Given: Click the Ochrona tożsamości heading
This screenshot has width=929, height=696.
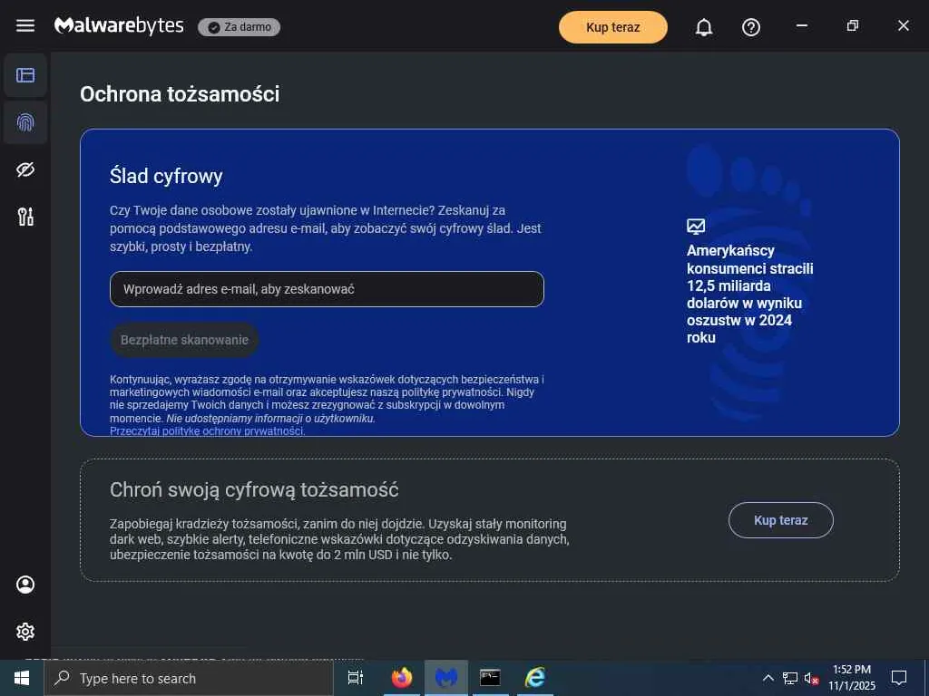Looking at the screenshot, I should (x=180, y=94).
